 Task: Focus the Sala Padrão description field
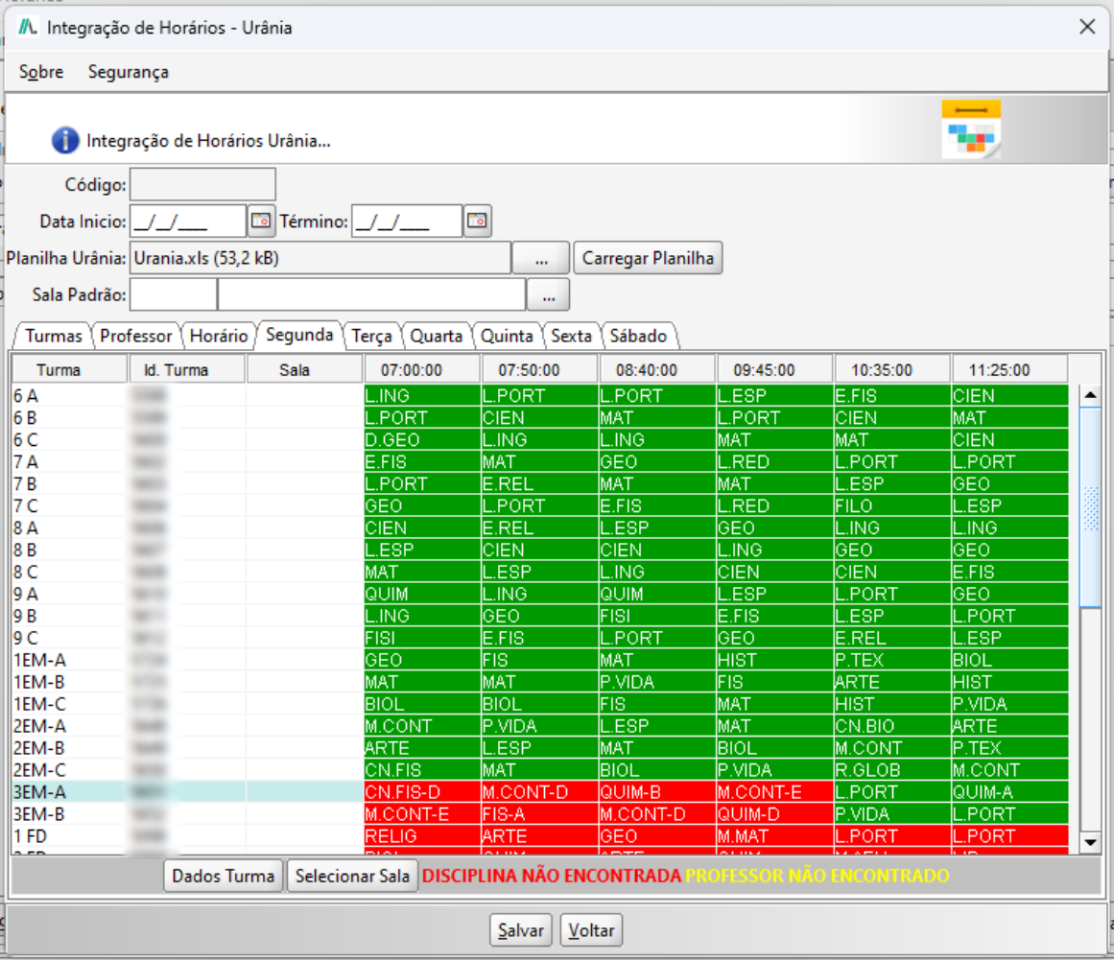coord(371,294)
